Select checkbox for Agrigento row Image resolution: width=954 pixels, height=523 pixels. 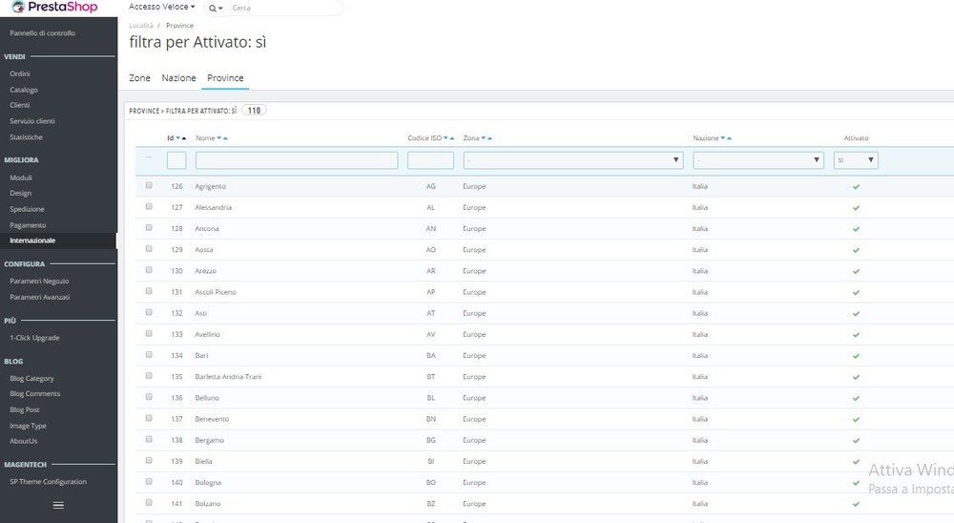149,185
